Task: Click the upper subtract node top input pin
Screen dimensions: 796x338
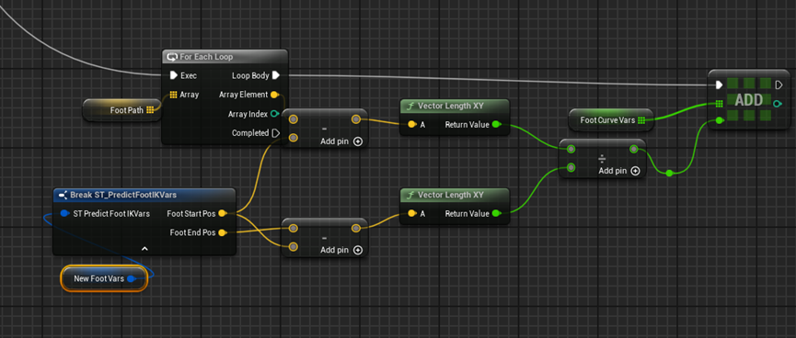Action: (x=294, y=119)
